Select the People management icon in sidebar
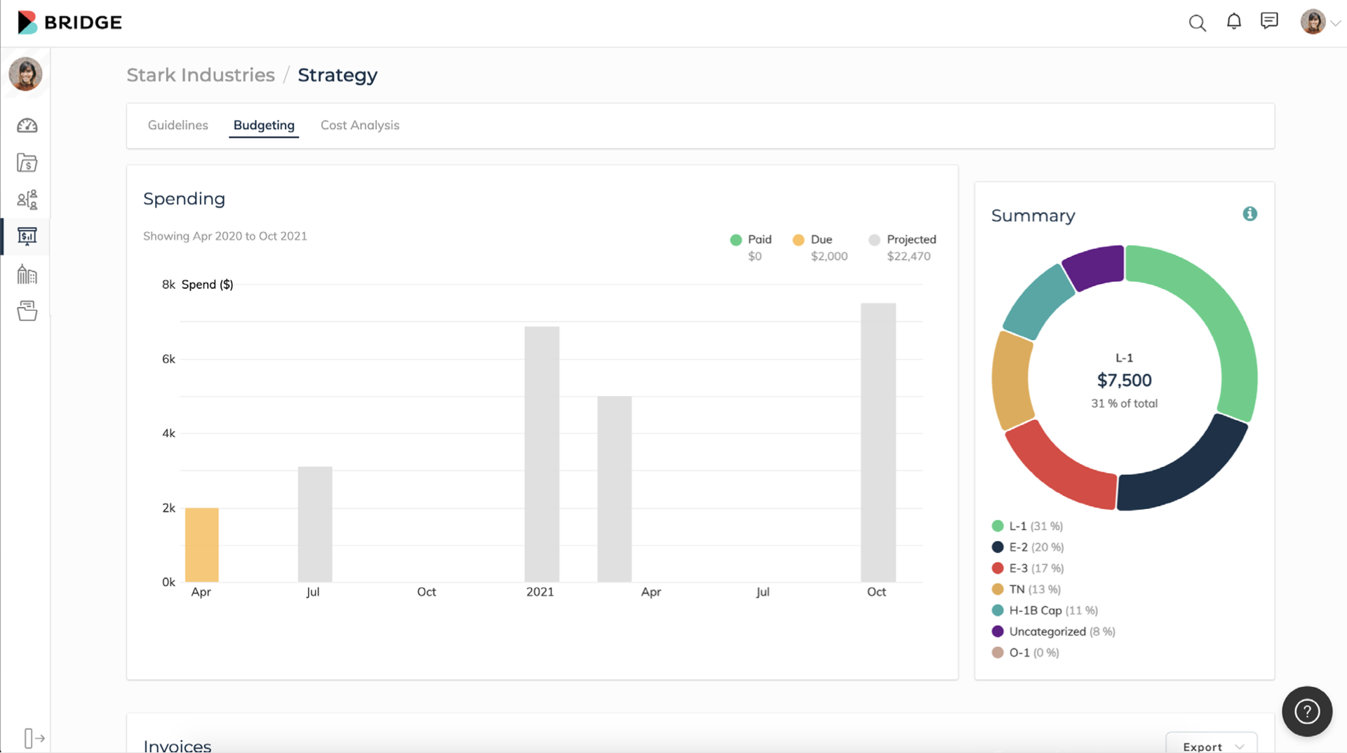The image size is (1347, 753). (x=26, y=199)
